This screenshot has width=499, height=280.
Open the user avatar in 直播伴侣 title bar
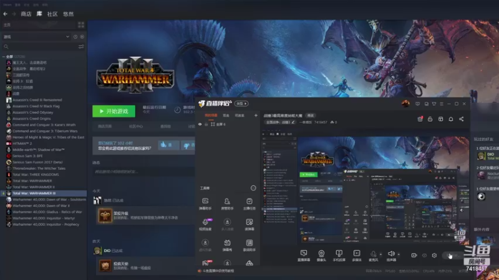pos(405,103)
